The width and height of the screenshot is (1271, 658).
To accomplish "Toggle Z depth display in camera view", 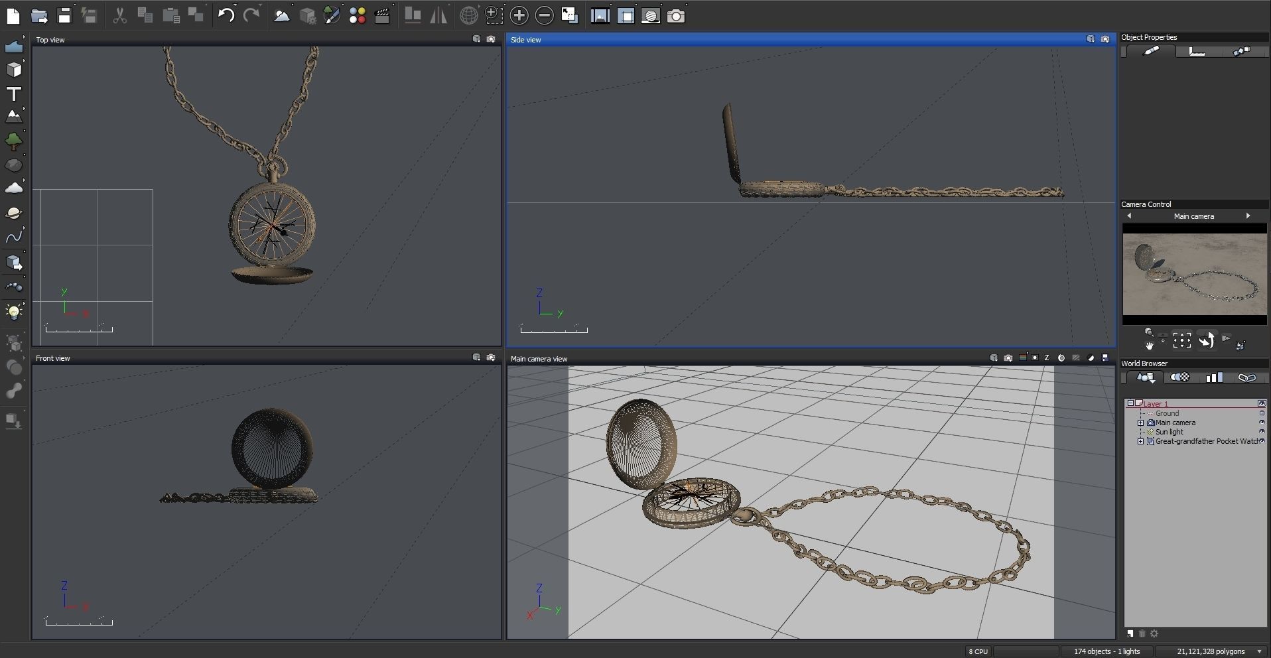I will point(1047,358).
